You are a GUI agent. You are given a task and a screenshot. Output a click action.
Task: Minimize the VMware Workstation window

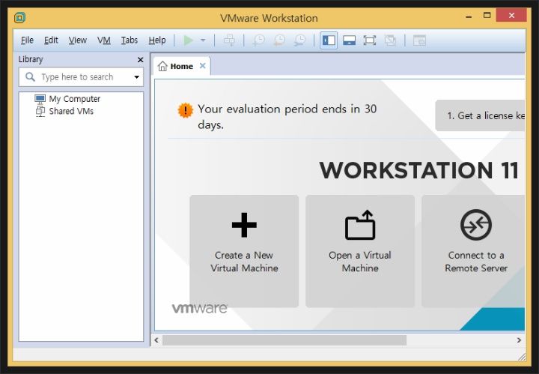[x=469, y=16]
